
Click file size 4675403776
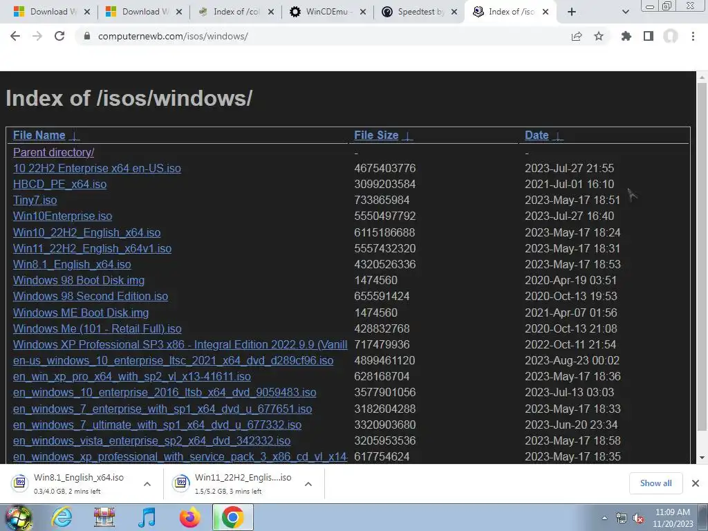384,168
